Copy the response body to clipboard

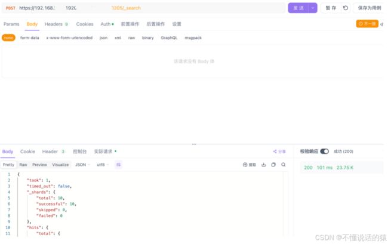[273, 165]
